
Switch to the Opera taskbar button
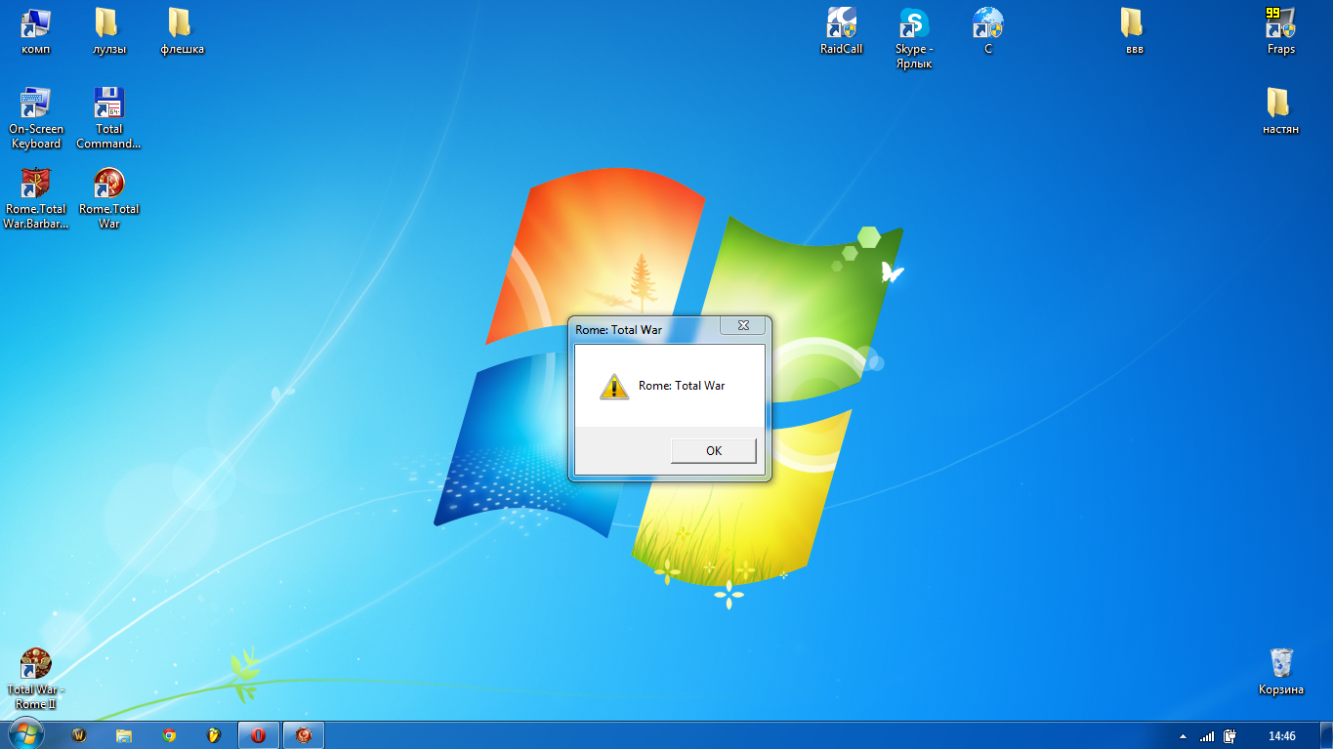[x=259, y=735]
